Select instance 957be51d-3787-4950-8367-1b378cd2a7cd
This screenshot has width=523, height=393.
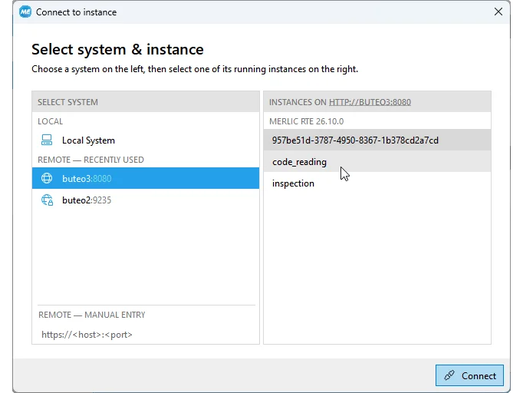point(377,140)
